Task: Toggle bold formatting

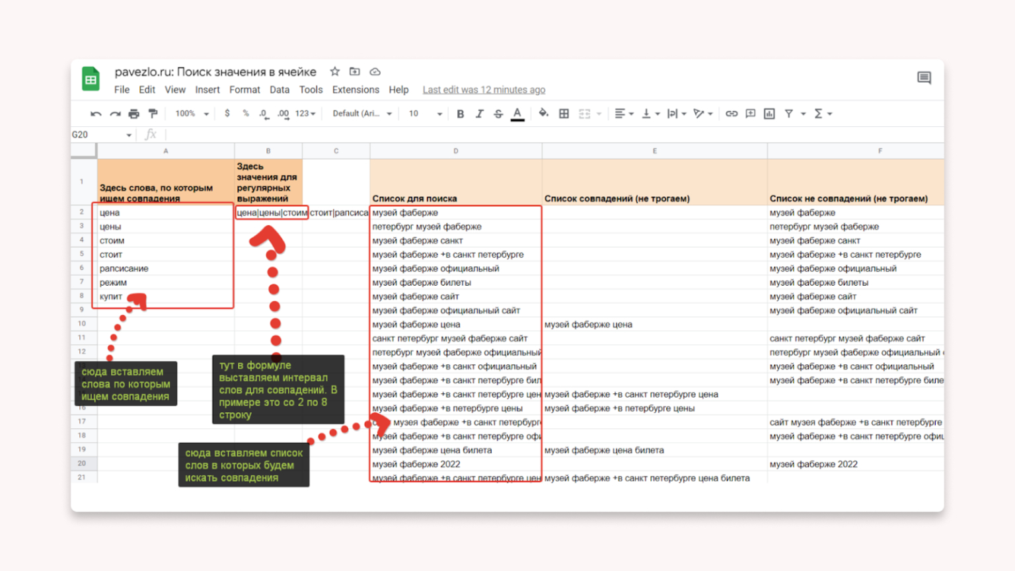Action: pyautogui.click(x=461, y=114)
